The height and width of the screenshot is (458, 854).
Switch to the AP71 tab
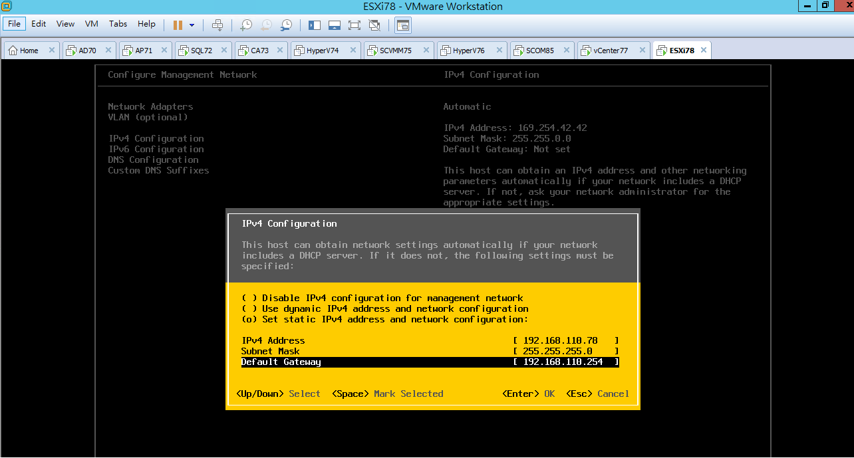[x=146, y=51]
